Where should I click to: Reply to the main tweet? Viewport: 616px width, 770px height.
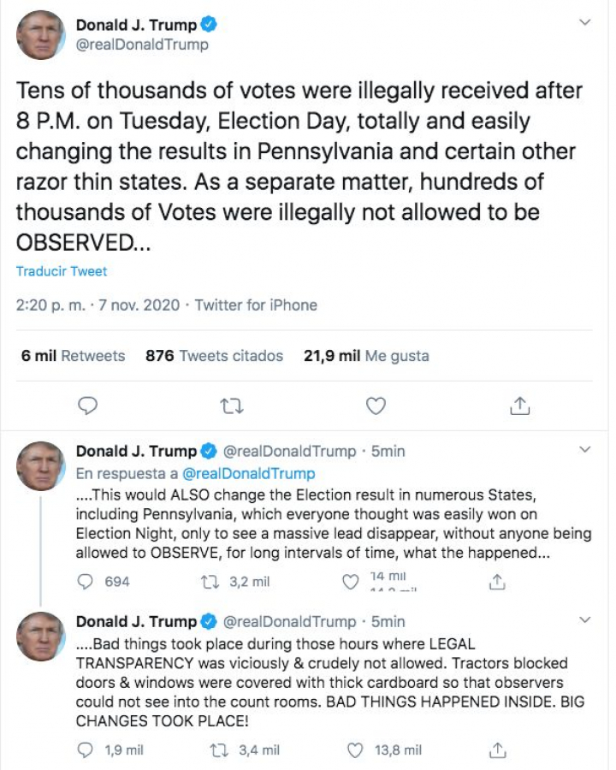[87, 406]
